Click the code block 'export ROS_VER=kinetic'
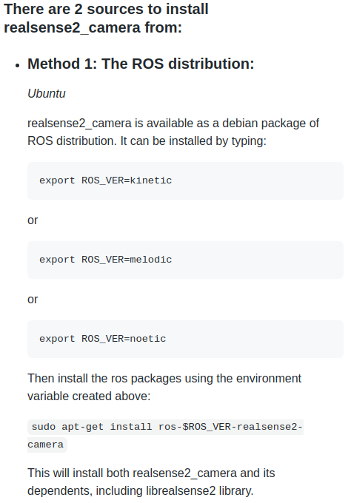Image resolution: width=351 pixels, height=503 pixels. click(x=185, y=180)
